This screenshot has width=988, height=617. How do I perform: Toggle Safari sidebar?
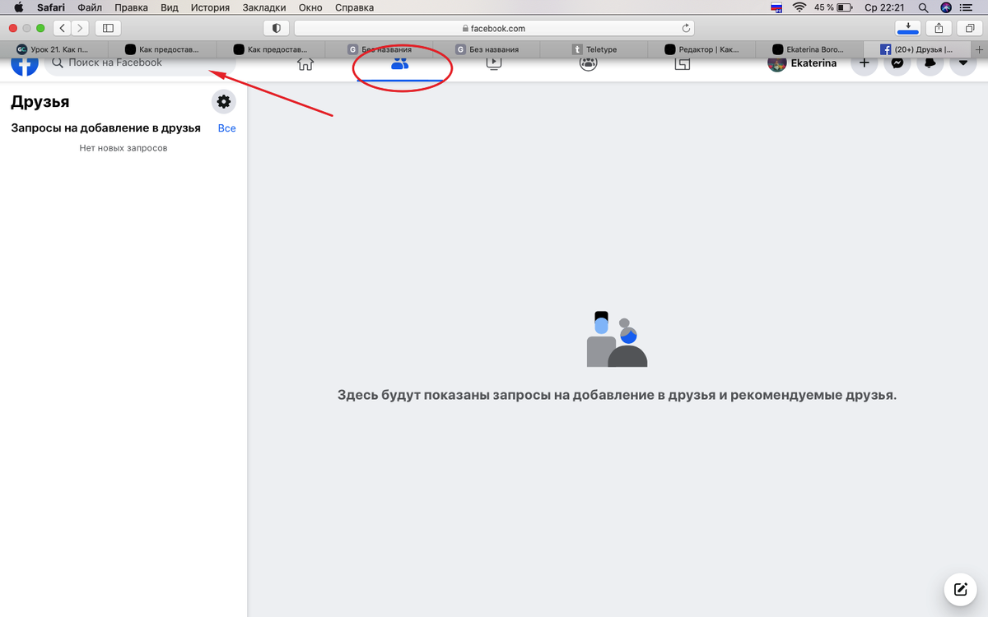108,28
